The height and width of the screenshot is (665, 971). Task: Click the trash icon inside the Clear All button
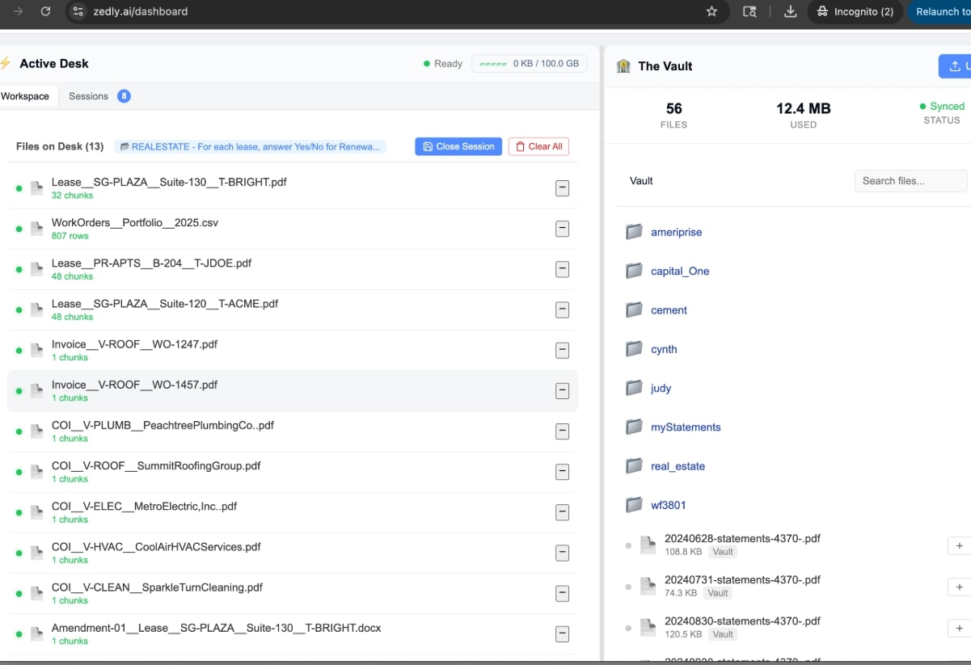tap(519, 146)
